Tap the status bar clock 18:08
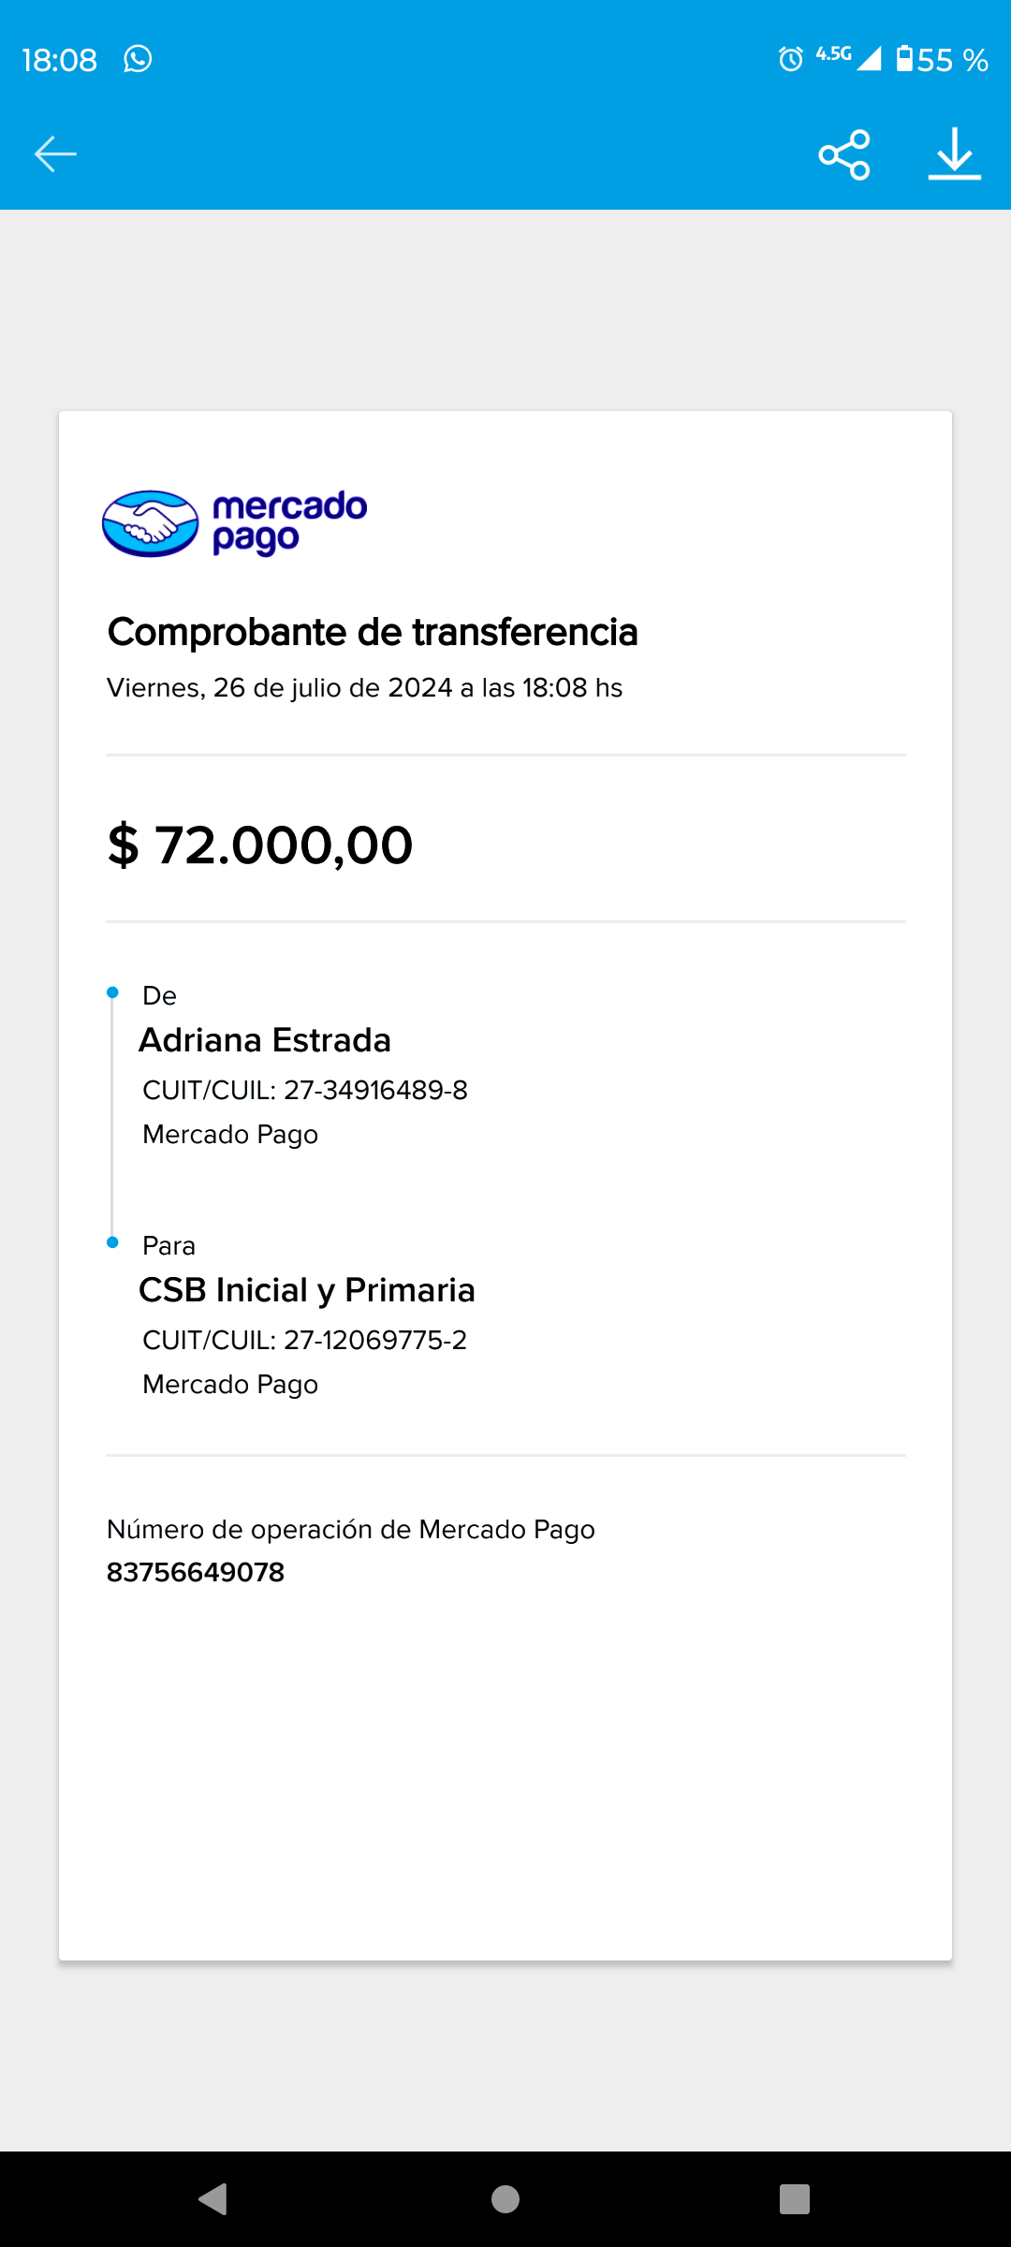 click(59, 60)
